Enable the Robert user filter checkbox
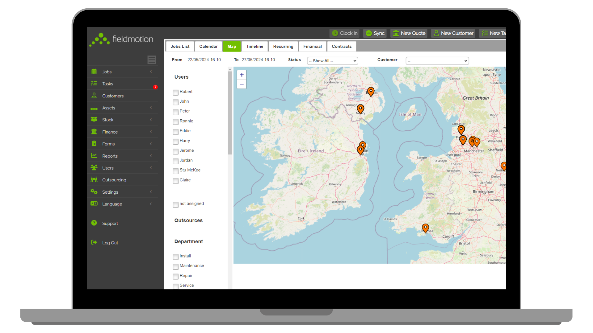This screenshot has height=333, width=593. [x=175, y=92]
